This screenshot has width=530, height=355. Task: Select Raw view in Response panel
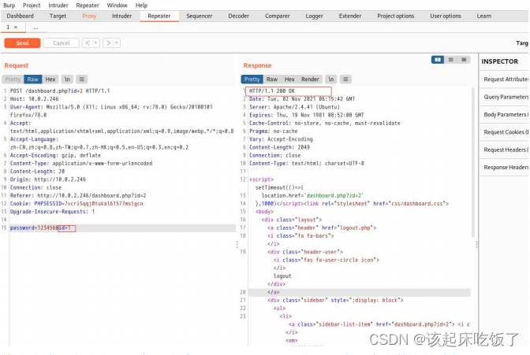pos(272,80)
